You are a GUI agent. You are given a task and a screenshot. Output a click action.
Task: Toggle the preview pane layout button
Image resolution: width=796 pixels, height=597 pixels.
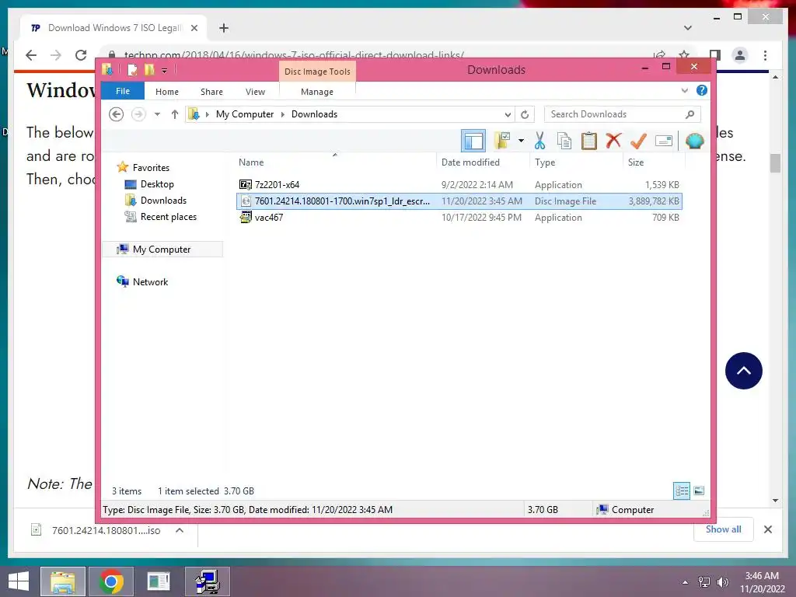point(473,141)
